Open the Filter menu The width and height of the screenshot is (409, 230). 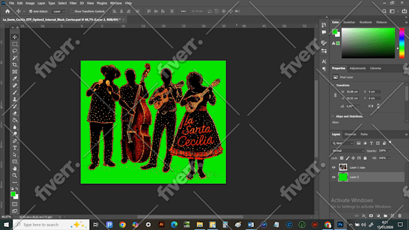[73, 3]
